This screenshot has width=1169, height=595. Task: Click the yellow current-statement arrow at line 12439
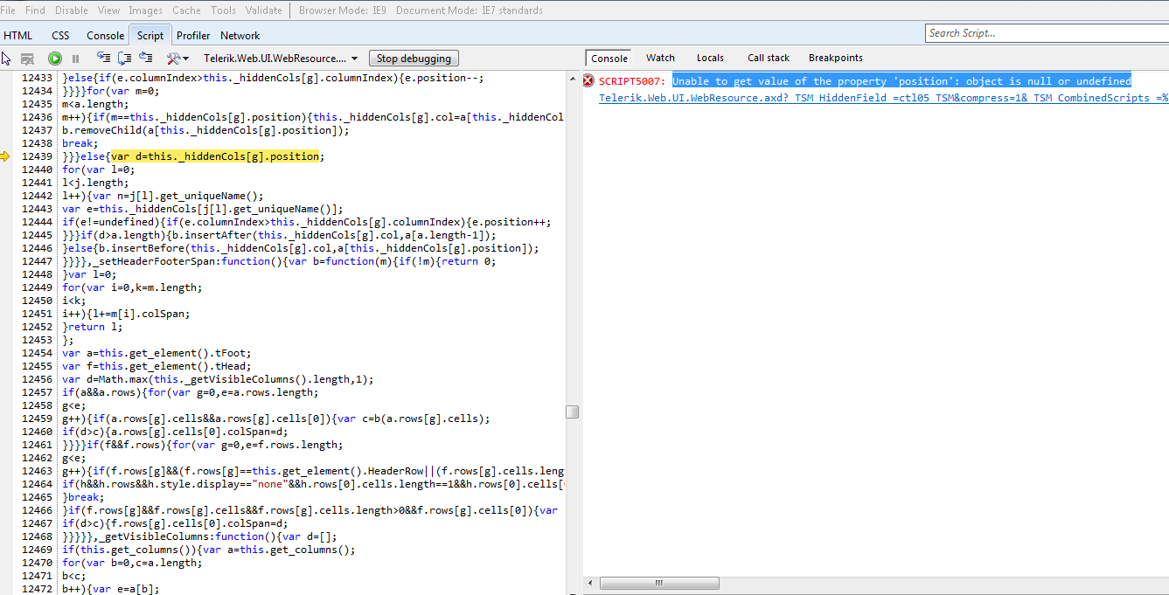[6, 156]
